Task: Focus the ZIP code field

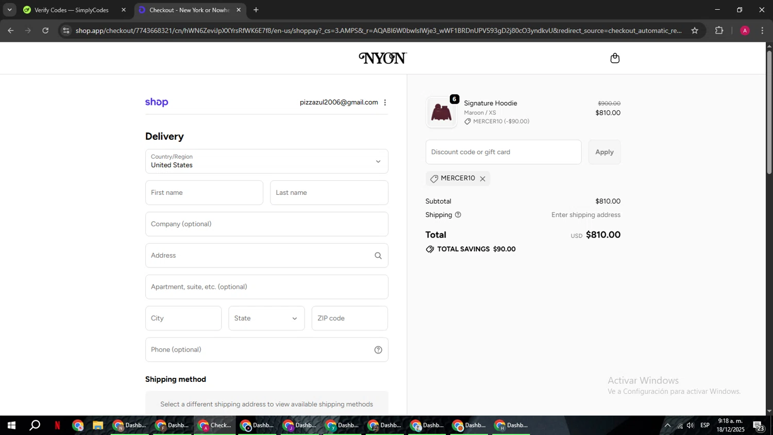Action: coord(349,319)
